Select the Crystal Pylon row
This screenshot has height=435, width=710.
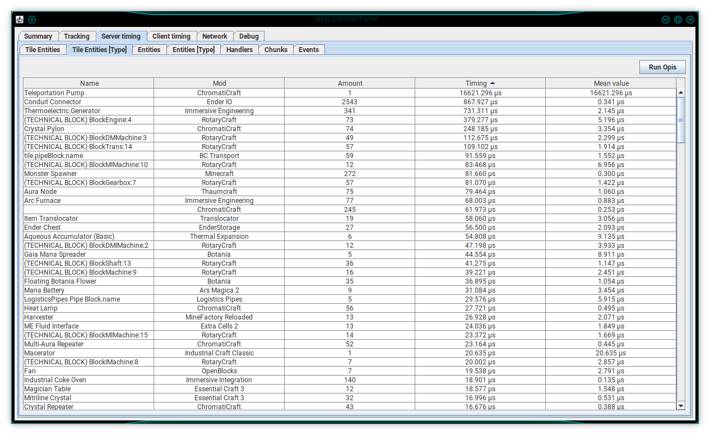[350, 129]
